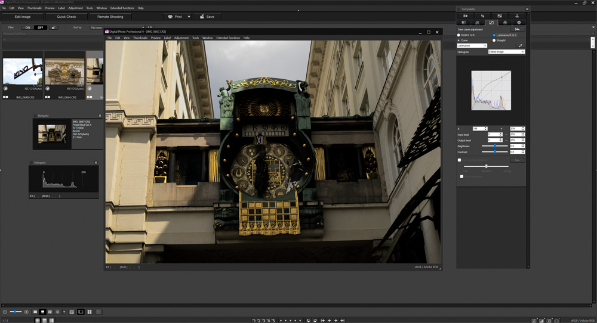This screenshot has height=323, width=597.
Task: Click the thumbnail zoom slider
Action: [x=16, y=312]
